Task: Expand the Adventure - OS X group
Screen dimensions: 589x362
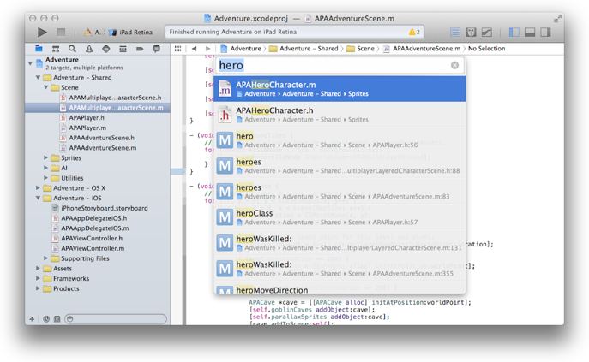Action: point(38,188)
